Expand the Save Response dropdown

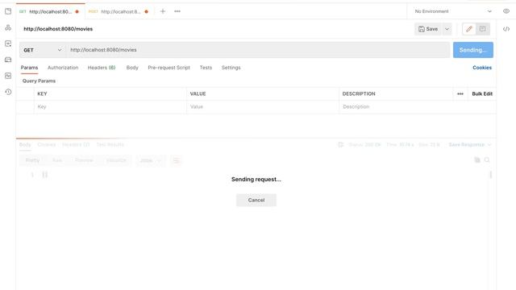tap(469, 145)
